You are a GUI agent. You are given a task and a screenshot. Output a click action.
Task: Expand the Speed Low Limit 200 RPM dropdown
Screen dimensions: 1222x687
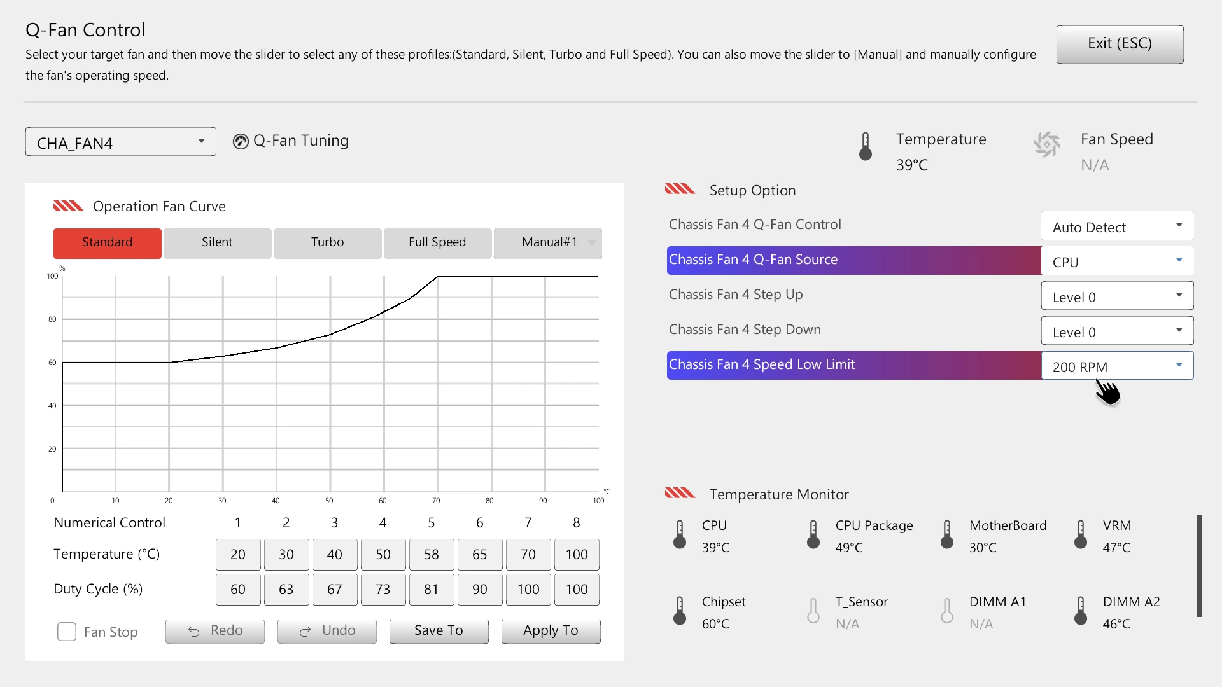pos(1117,366)
